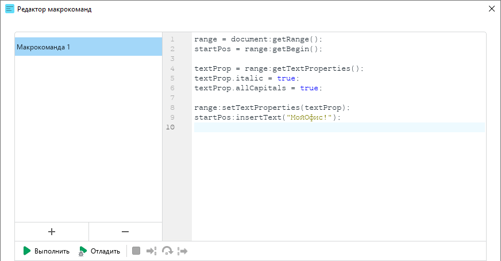Click line number 4 in gutter
The width and height of the screenshot is (501, 261).
(x=172, y=68)
